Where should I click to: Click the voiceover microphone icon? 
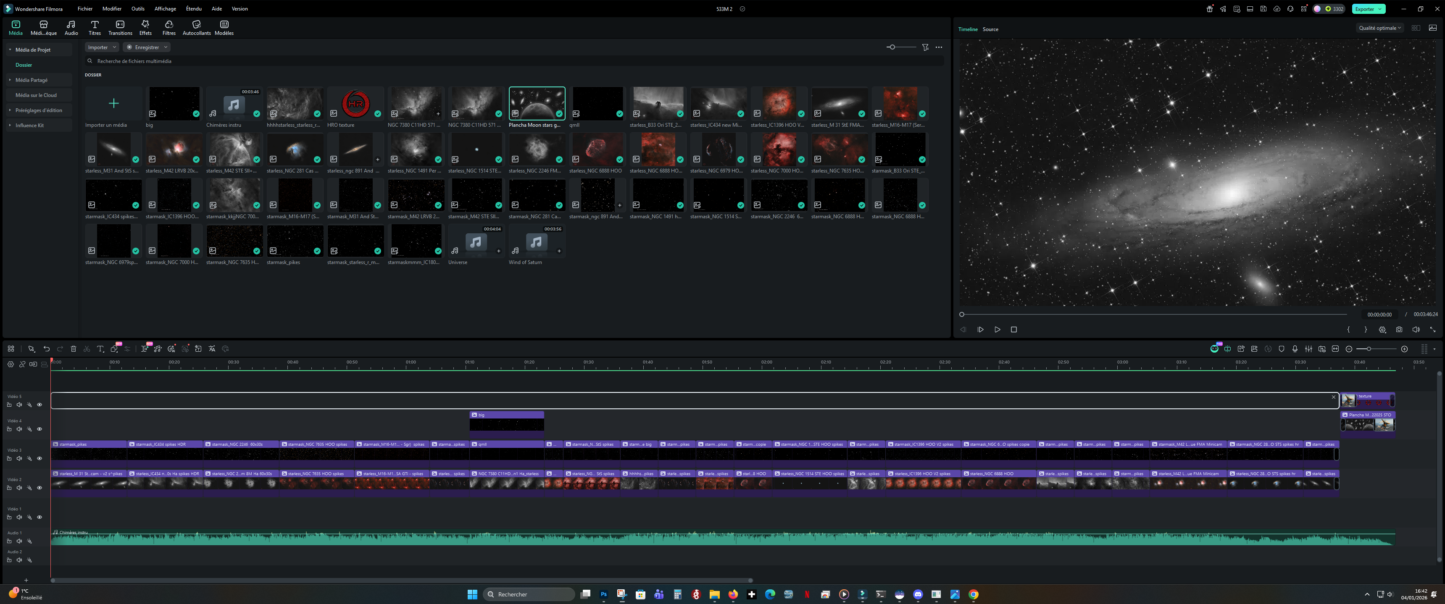coord(1295,349)
